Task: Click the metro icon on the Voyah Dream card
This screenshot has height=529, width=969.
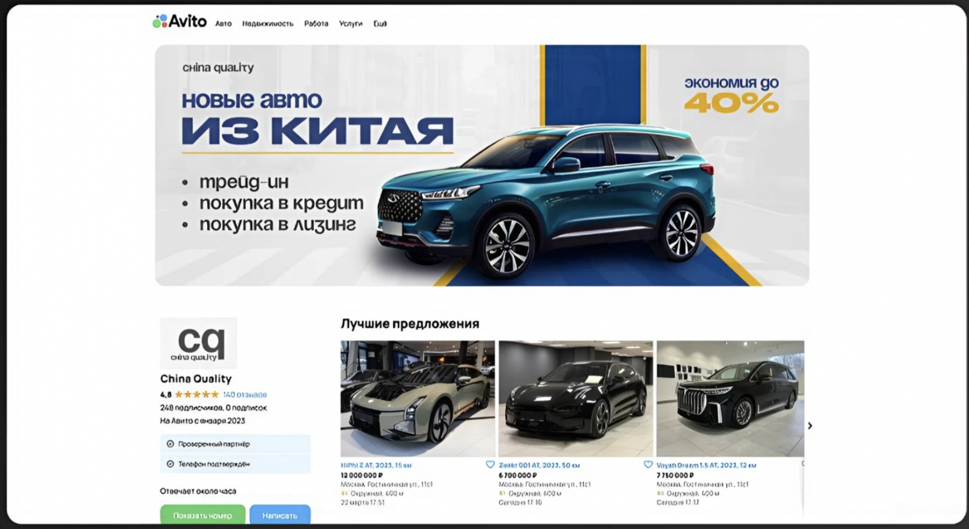Action: [660, 493]
